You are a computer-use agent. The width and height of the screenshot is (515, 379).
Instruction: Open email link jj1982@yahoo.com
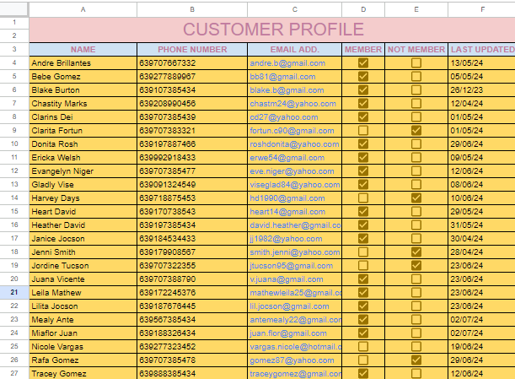pyautogui.click(x=286, y=239)
